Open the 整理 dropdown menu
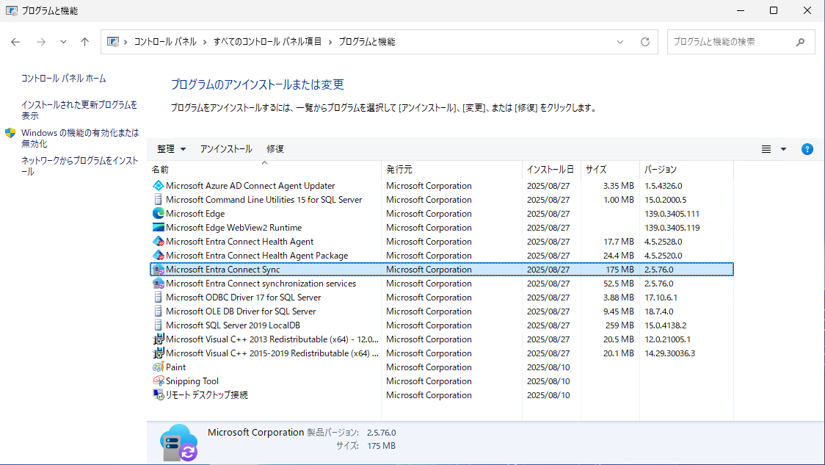This screenshot has width=825, height=465. pos(171,149)
